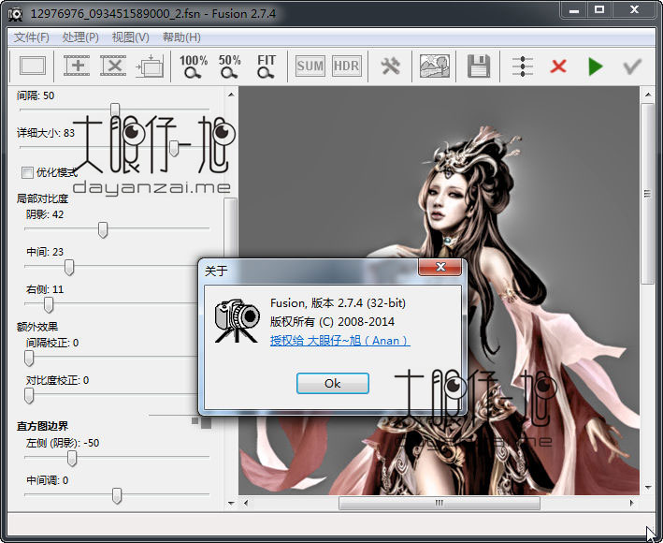The image size is (663, 543).
Task: Click the image vertical scrollbar thumb
Action: tap(647, 194)
